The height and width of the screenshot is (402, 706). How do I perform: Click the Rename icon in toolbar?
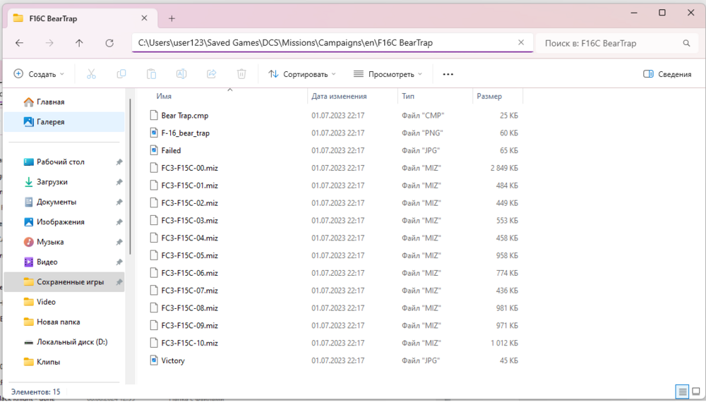[181, 74]
